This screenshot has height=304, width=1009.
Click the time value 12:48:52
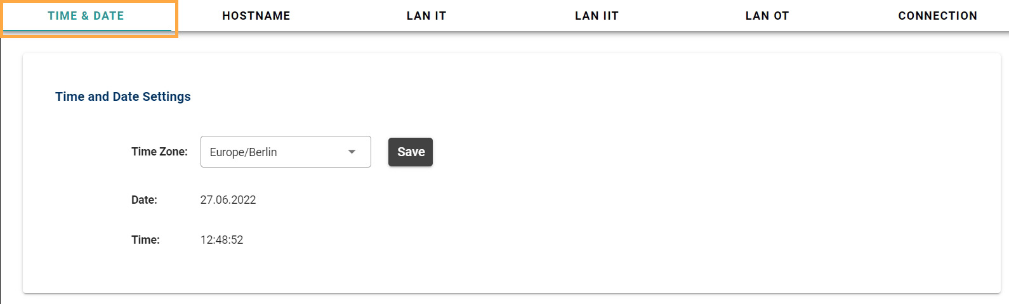click(221, 240)
